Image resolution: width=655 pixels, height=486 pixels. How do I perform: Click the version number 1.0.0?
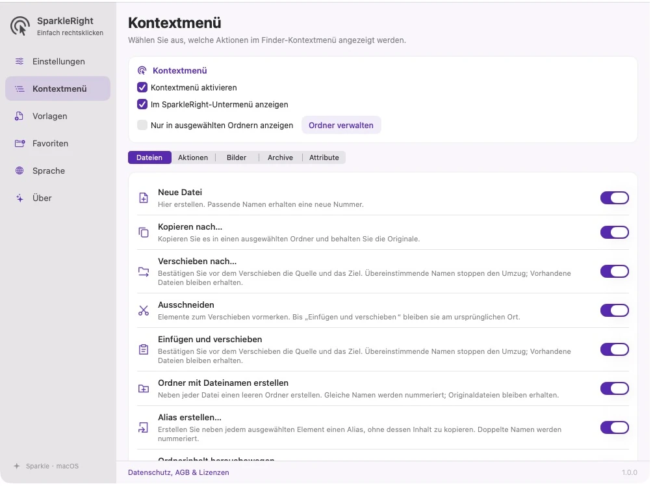(x=630, y=472)
